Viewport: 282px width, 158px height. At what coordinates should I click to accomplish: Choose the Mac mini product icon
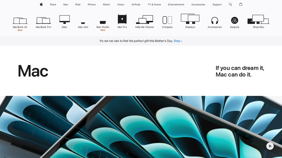(83, 23)
